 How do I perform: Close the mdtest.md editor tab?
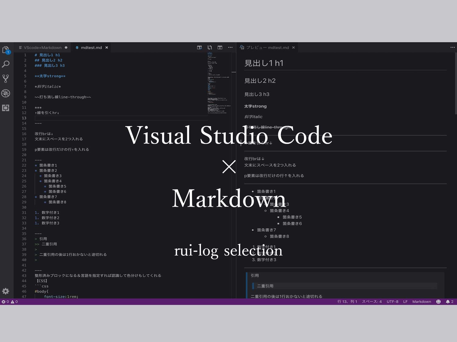tap(107, 47)
